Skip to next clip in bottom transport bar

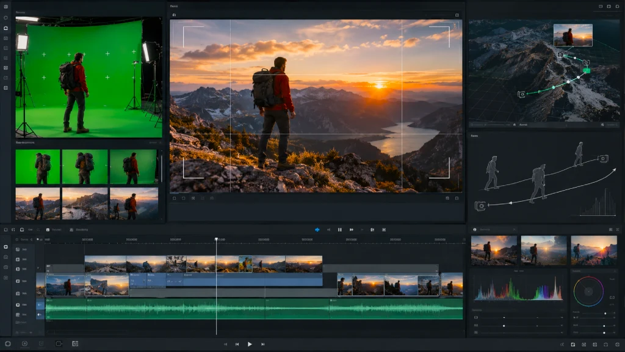[262, 344]
